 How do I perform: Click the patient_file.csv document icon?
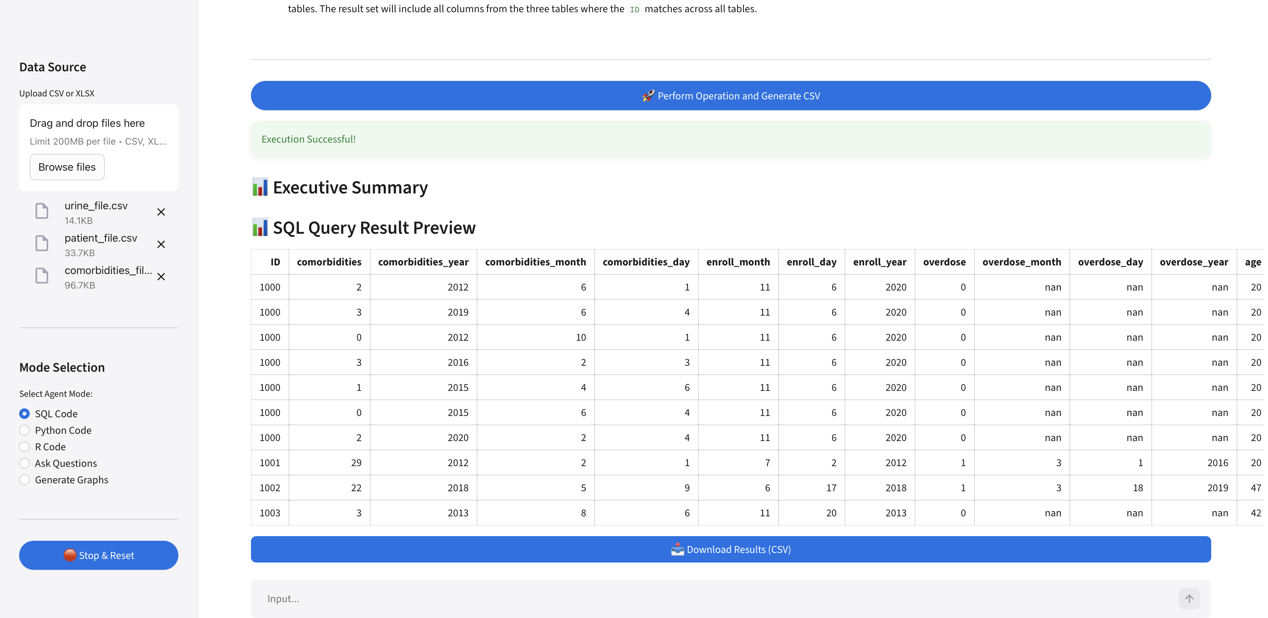[42, 244]
